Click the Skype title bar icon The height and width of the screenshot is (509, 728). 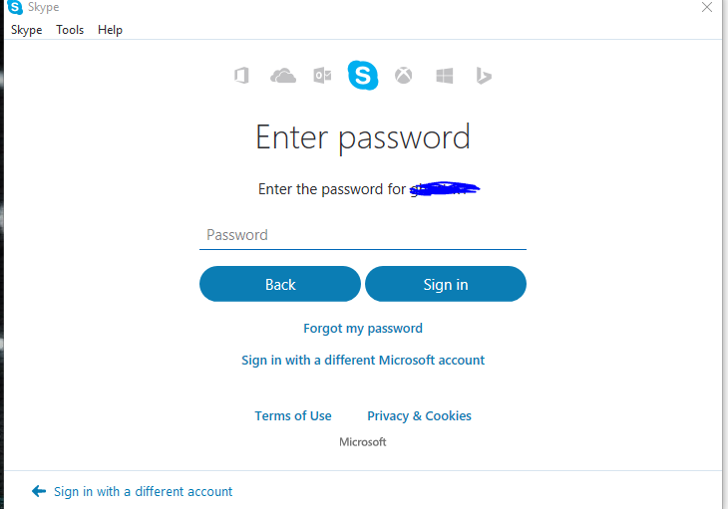pos(15,7)
